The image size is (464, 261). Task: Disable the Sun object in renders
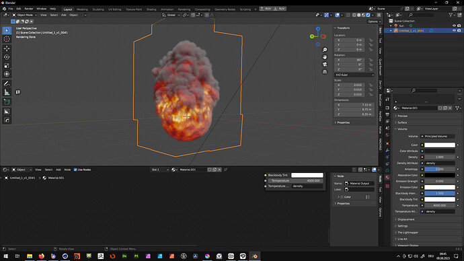459,26
